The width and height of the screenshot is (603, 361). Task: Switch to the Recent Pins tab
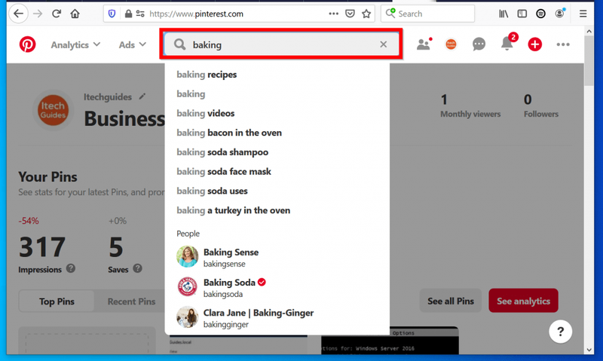131,301
